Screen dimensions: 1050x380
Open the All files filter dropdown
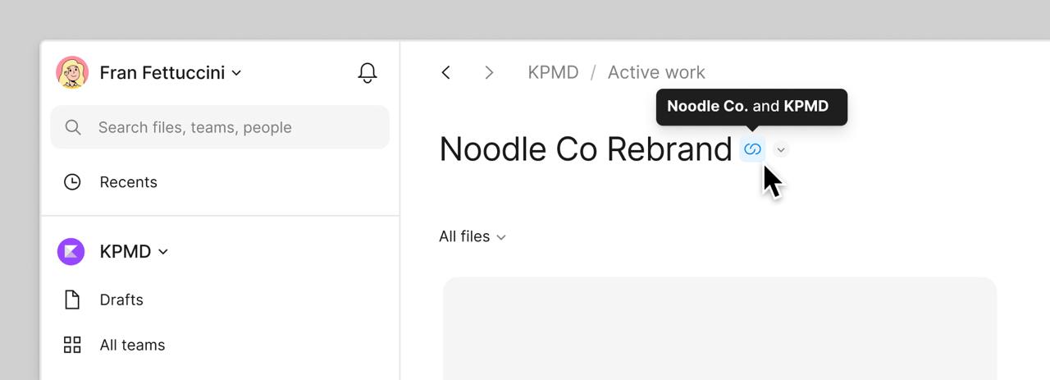[472, 236]
